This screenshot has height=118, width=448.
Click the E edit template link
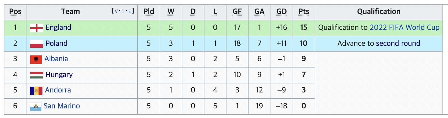[129, 11]
